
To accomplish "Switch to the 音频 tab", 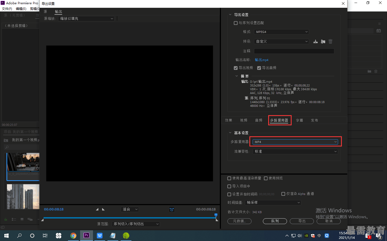I will click(259, 120).
